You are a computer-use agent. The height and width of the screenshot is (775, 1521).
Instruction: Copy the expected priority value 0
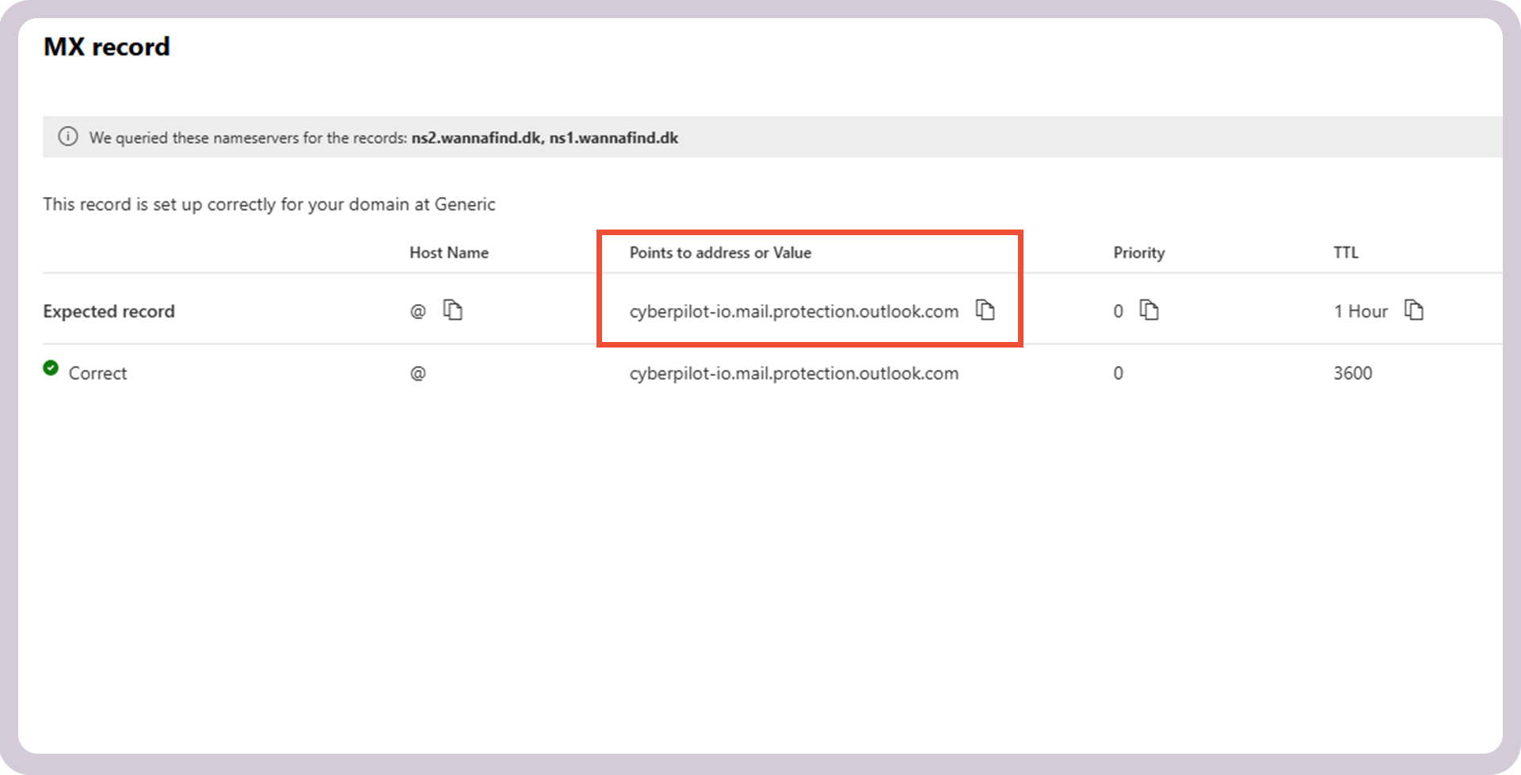pos(1149,310)
